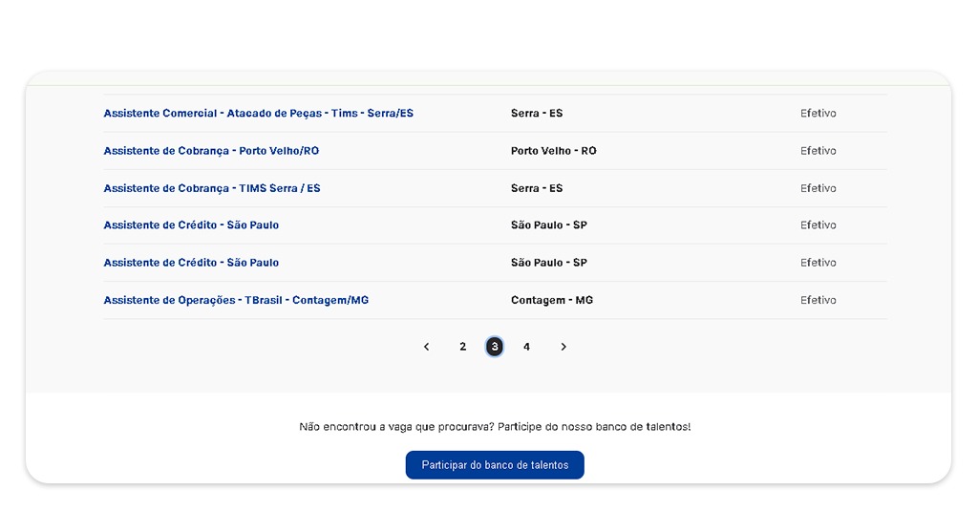
Task: Open Assistente Comercial - Atacado de Peças job
Action: (x=258, y=114)
